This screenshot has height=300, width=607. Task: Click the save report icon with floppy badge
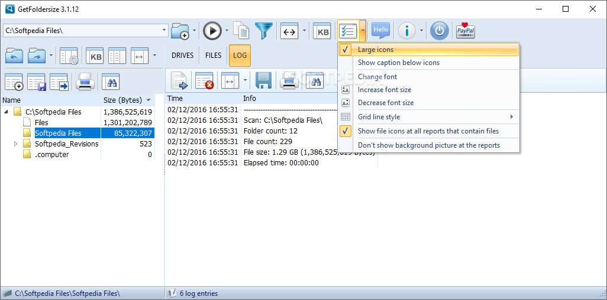(x=37, y=82)
